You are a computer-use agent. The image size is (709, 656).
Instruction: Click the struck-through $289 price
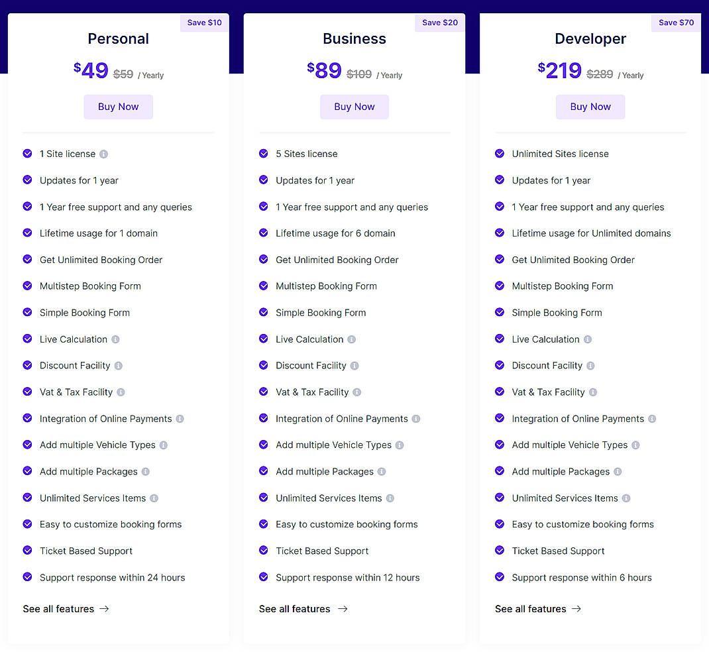[600, 74]
